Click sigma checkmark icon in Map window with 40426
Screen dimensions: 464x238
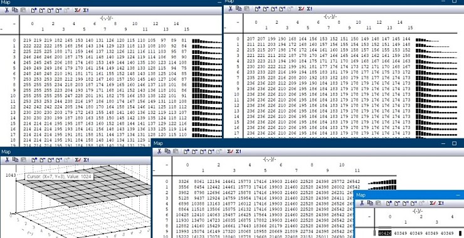point(432,203)
